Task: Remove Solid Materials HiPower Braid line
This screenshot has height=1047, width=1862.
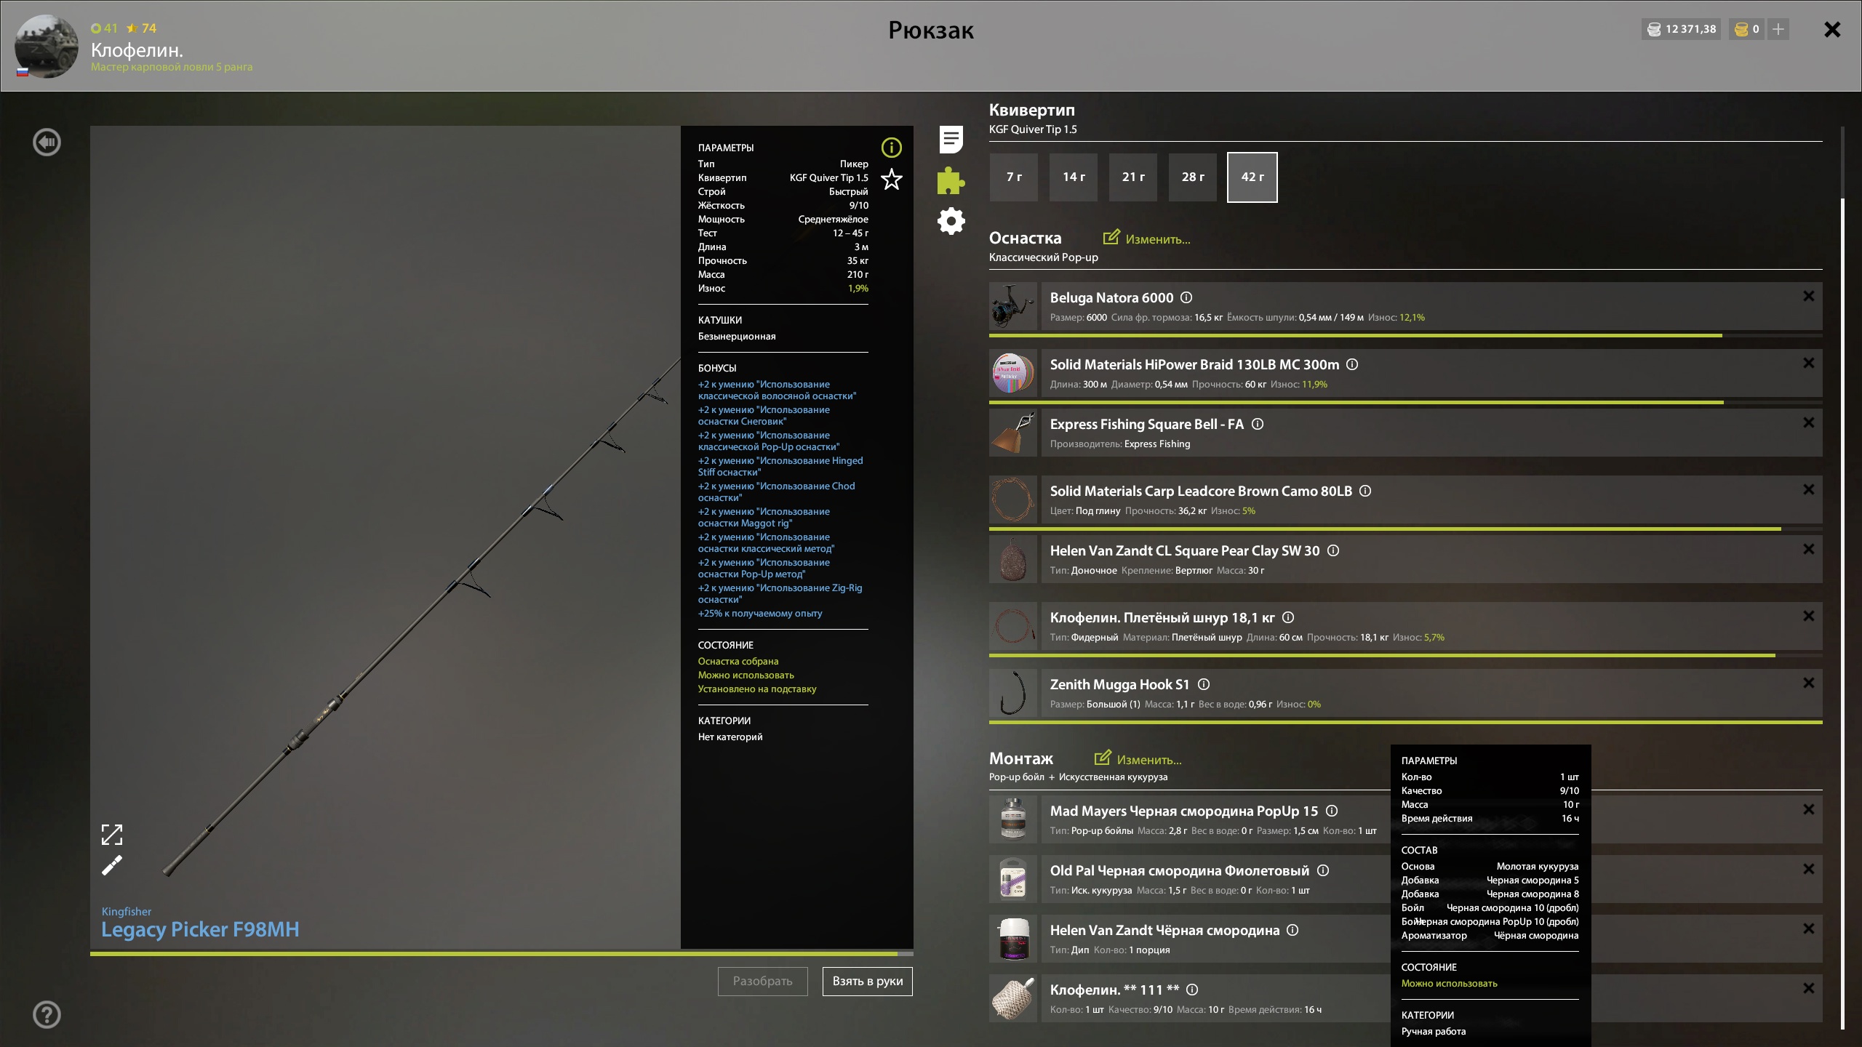Action: pyautogui.click(x=1809, y=363)
